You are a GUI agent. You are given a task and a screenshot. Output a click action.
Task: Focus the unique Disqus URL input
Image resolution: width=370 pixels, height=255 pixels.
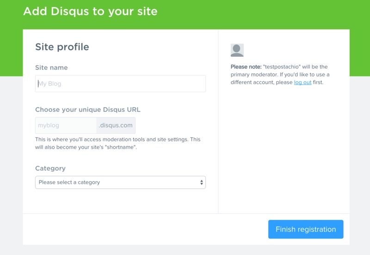point(66,125)
